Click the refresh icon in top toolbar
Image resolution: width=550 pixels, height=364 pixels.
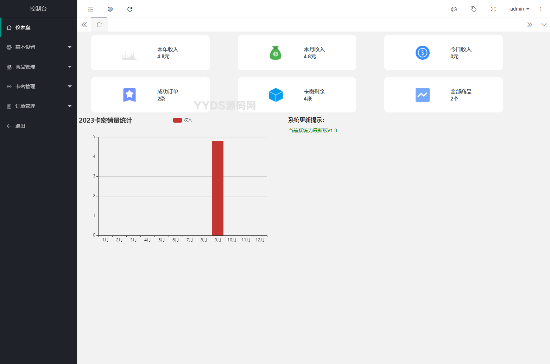130,9
